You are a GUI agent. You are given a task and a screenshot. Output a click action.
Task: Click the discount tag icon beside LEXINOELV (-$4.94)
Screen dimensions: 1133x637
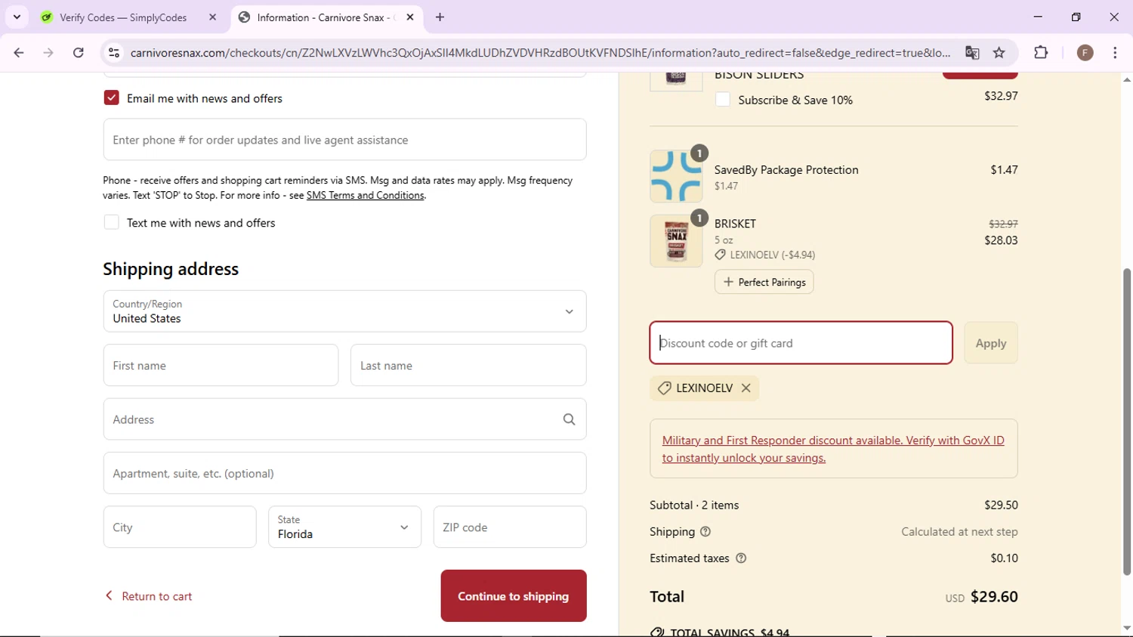pos(720,255)
